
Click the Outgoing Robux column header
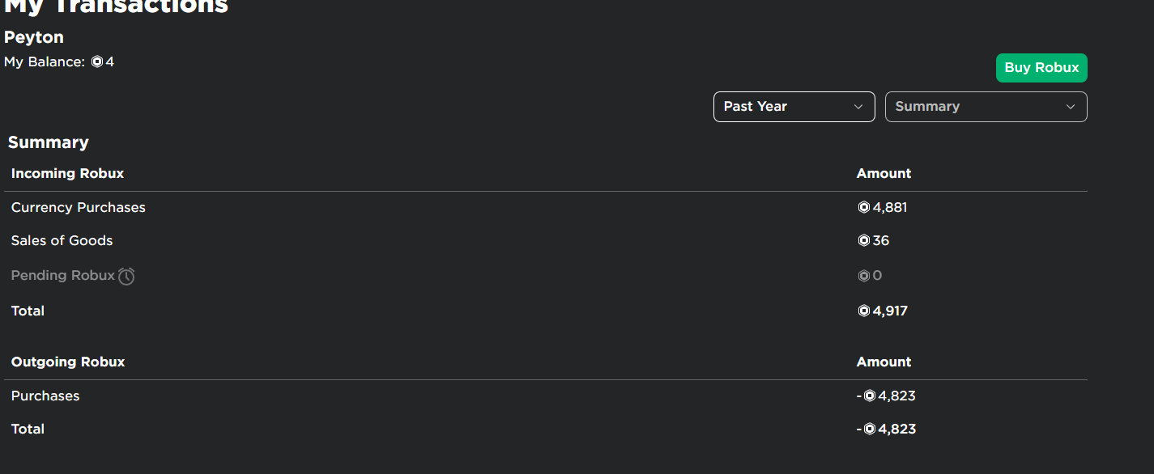point(68,362)
